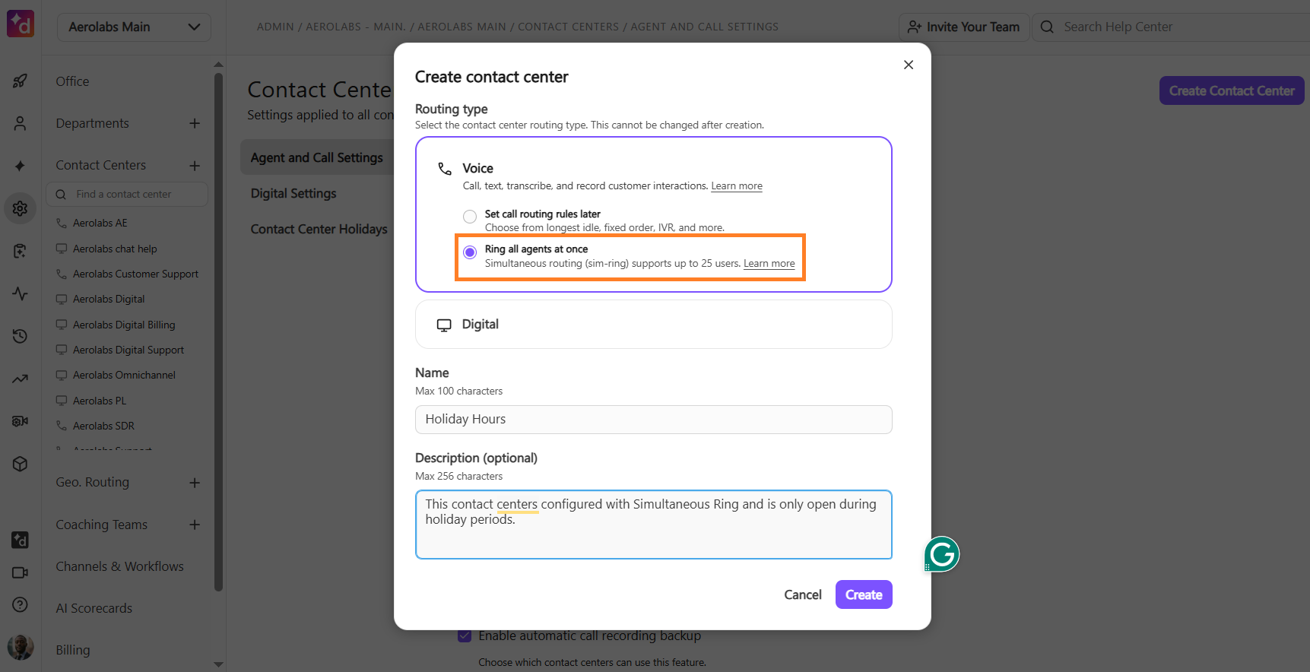The image size is (1310, 672).
Task: Choose the Digital routing type option
Action: click(x=654, y=325)
